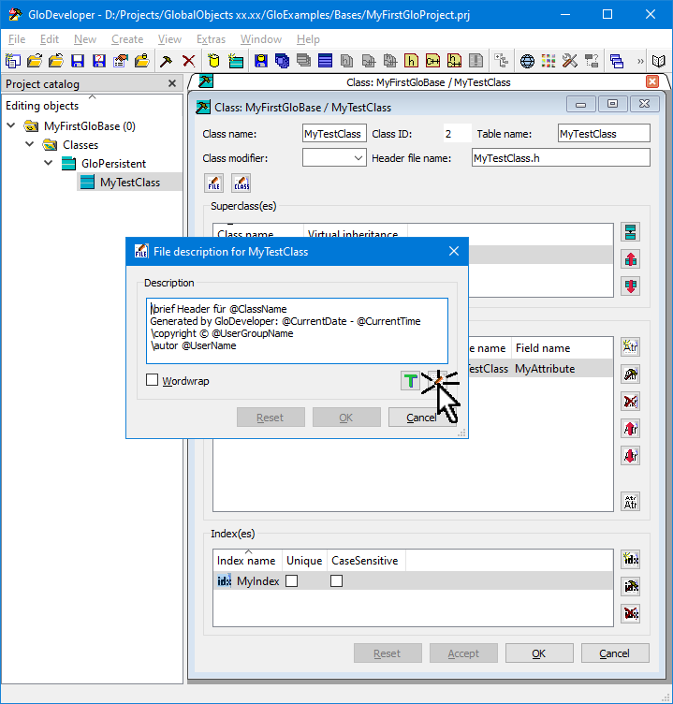Select the MyAttribute field name cell

(545, 369)
